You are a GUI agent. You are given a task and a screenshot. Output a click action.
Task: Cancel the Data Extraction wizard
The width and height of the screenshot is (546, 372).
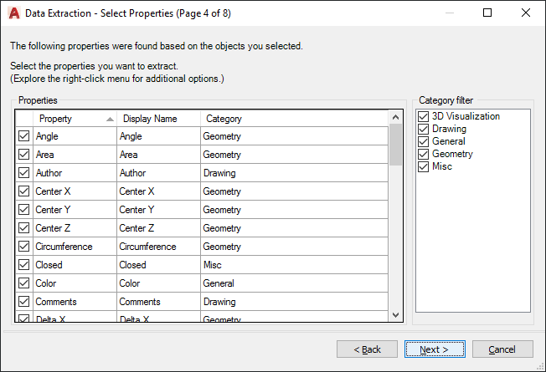tap(502, 349)
